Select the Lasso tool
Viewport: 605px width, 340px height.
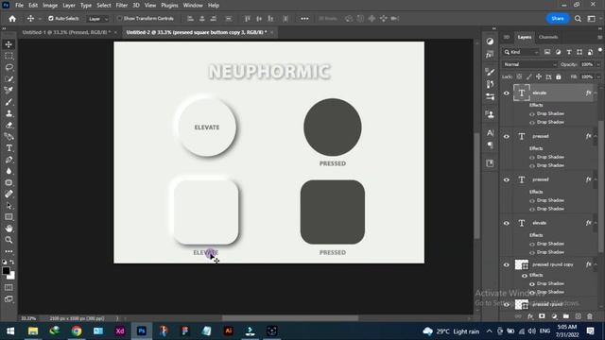click(9, 67)
